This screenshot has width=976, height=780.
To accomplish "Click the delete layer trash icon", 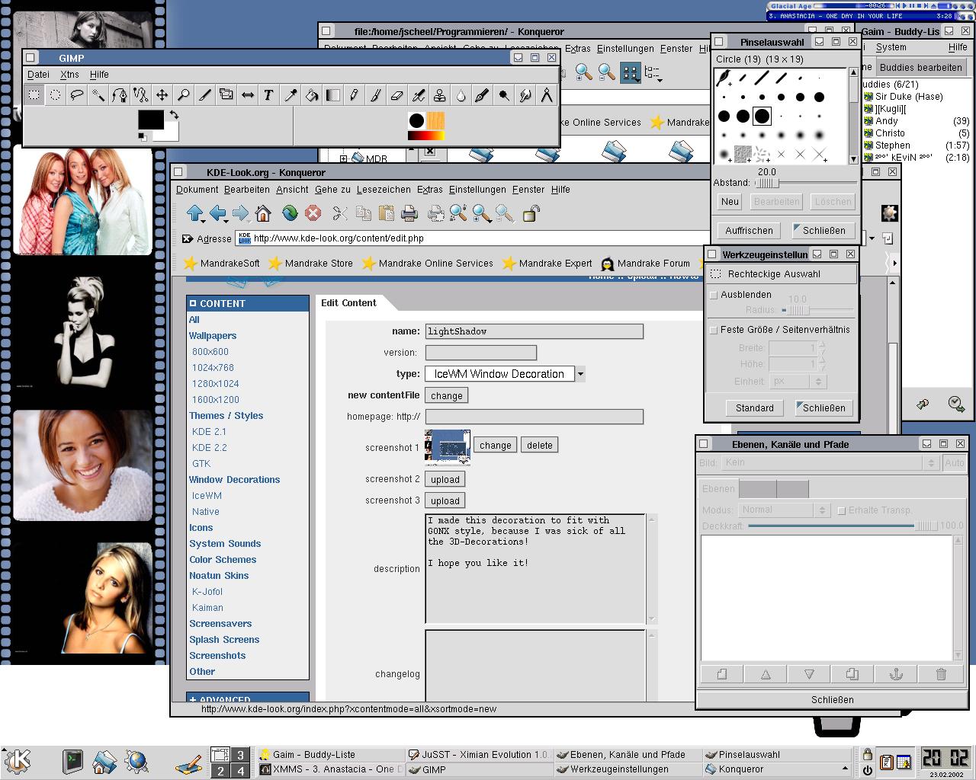I will pos(941,674).
